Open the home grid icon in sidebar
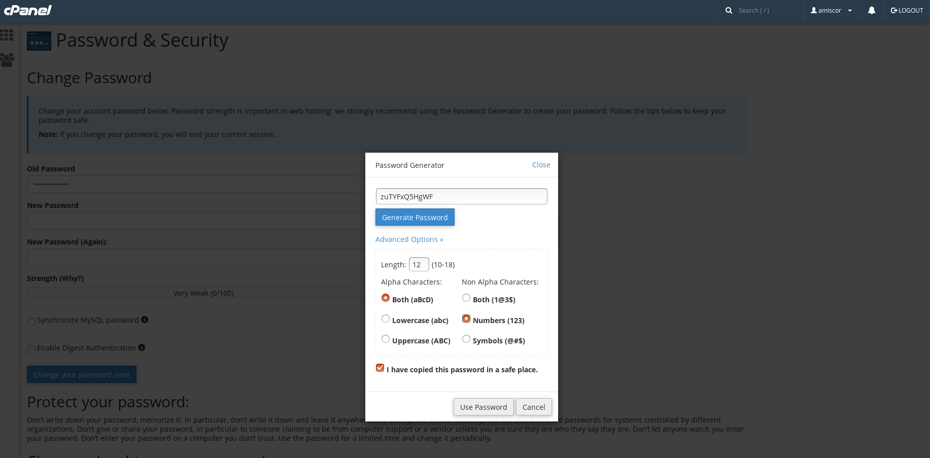The image size is (930, 458). pyautogui.click(x=7, y=35)
